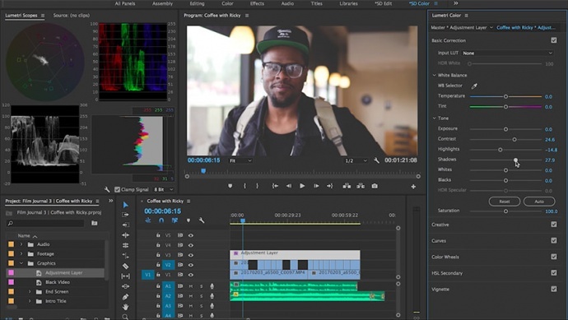Viewport: 568px width, 320px height.
Task: Select the Pen tool in toolbar
Action: pyautogui.click(x=125, y=297)
